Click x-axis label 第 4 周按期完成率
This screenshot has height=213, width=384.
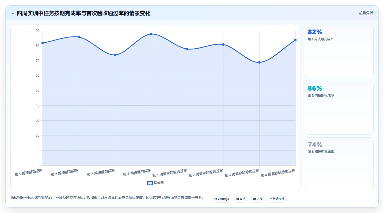137,172
